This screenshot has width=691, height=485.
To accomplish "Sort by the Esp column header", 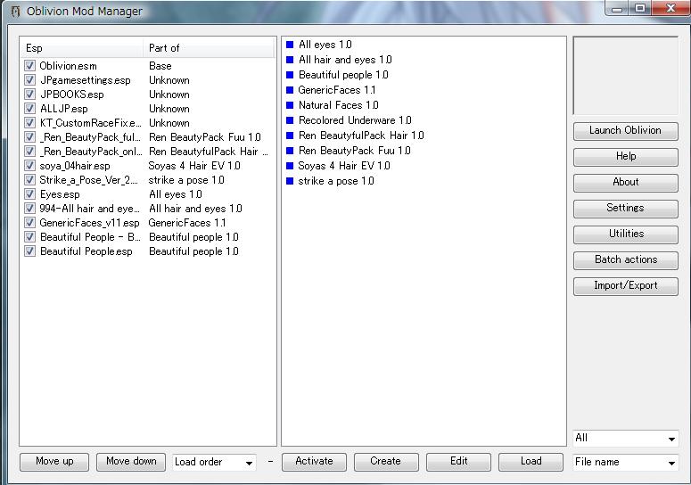I will (81, 48).
